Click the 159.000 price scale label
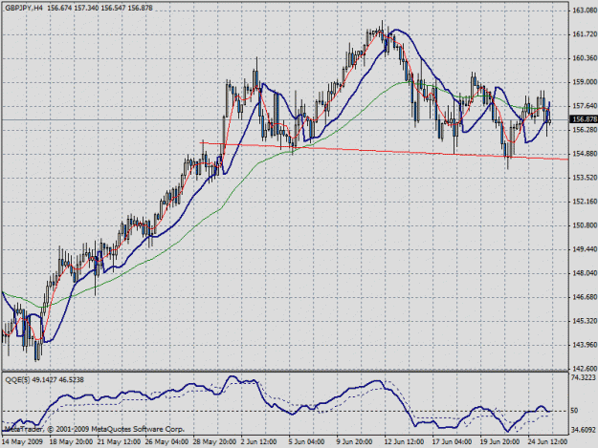The image size is (598, 448). click(x=585, y=82)
